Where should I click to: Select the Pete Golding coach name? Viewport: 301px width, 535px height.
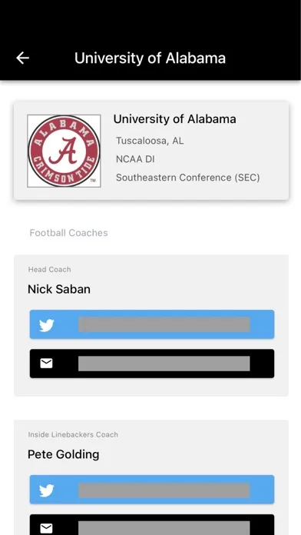coord(64,454)
